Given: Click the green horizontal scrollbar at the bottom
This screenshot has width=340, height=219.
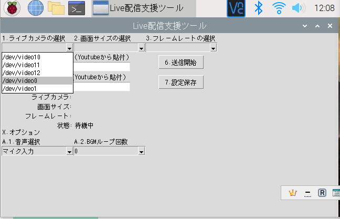Looking at the screenshot, I should coord(56,218).
